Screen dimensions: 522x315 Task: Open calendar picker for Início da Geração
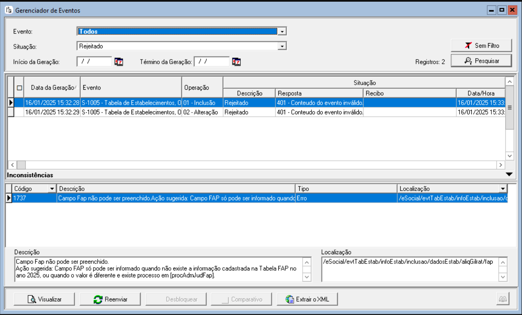point(119,62)
